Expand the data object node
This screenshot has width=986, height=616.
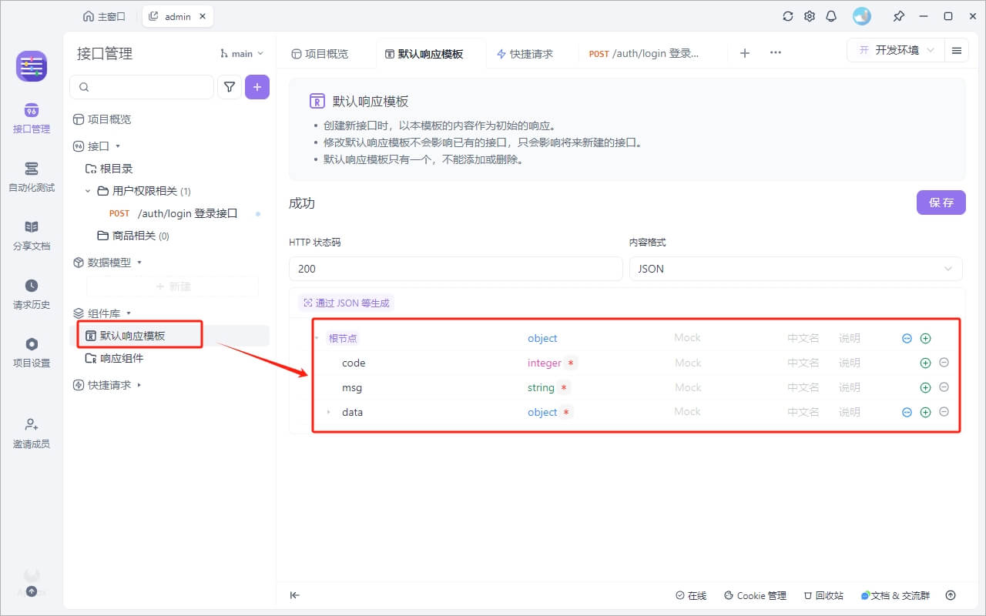328,412
